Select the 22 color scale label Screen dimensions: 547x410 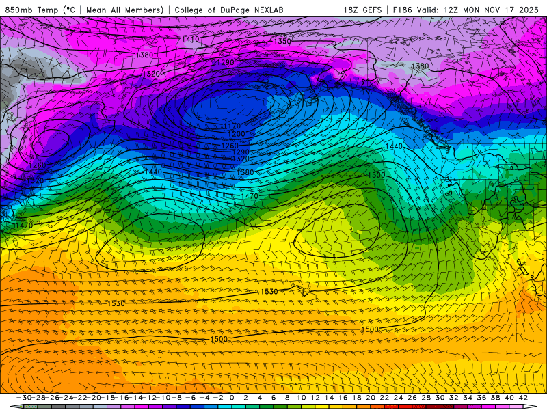coord(384,398)
